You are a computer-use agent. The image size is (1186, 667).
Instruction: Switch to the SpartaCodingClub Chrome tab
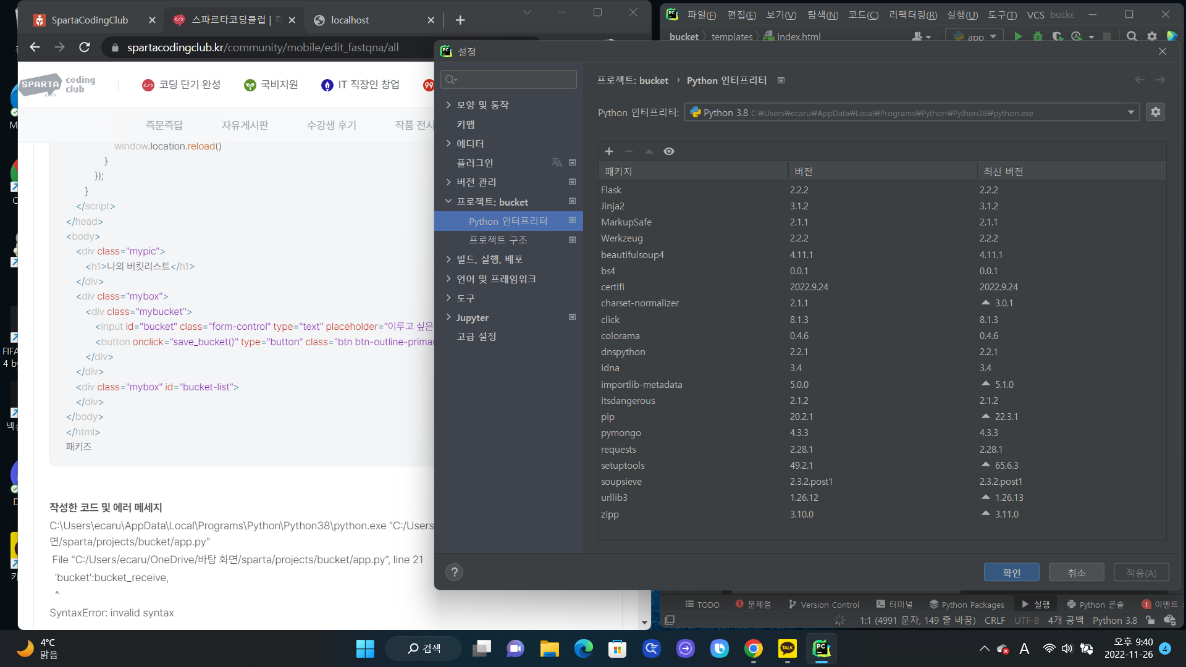(x=94, y=20)
